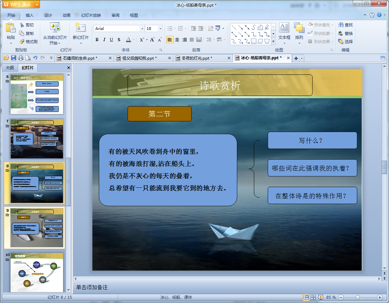The height and width of the screenshot is (303, 389).
Task: Click zoom in plus button
Action: [379, 297]
